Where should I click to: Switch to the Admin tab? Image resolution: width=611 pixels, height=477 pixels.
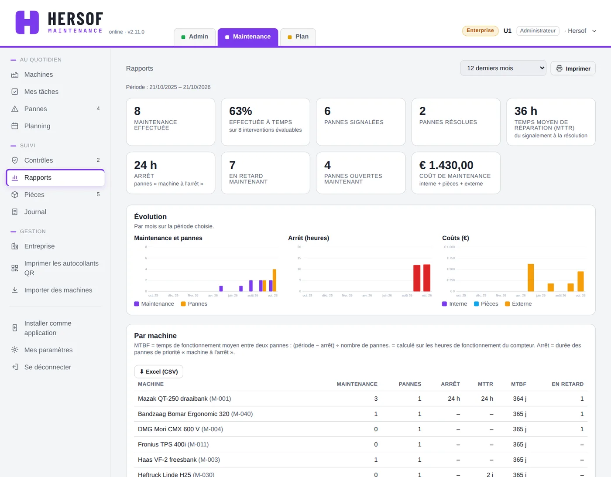pos(195,37)
